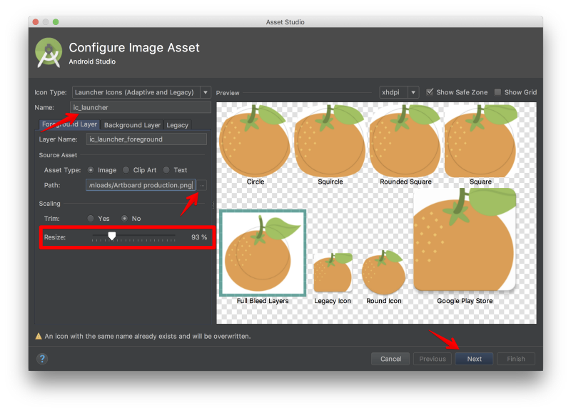Enable the Show Grid checkbox
This screenshot has height=411, width=571.
tap(498, 92)
